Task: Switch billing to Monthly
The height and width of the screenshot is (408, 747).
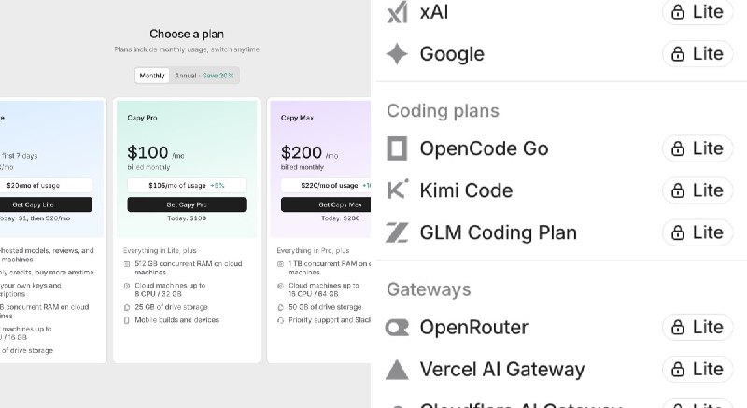Action: [152, 76]
